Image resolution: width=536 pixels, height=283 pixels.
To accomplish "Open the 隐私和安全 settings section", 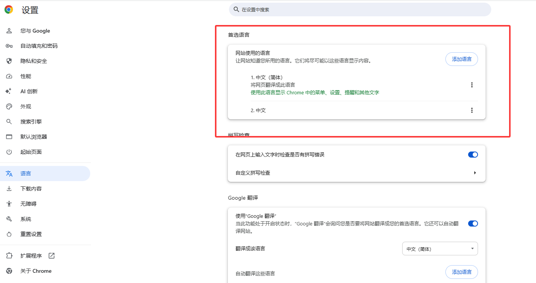I will 34,61.
